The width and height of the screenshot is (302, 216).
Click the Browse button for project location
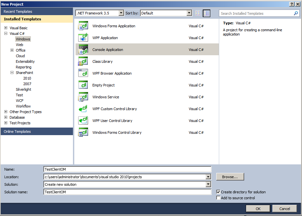230,177
